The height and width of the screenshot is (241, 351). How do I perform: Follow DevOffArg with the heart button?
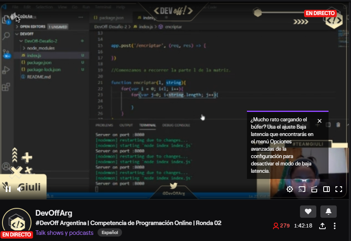coord(308,212)
